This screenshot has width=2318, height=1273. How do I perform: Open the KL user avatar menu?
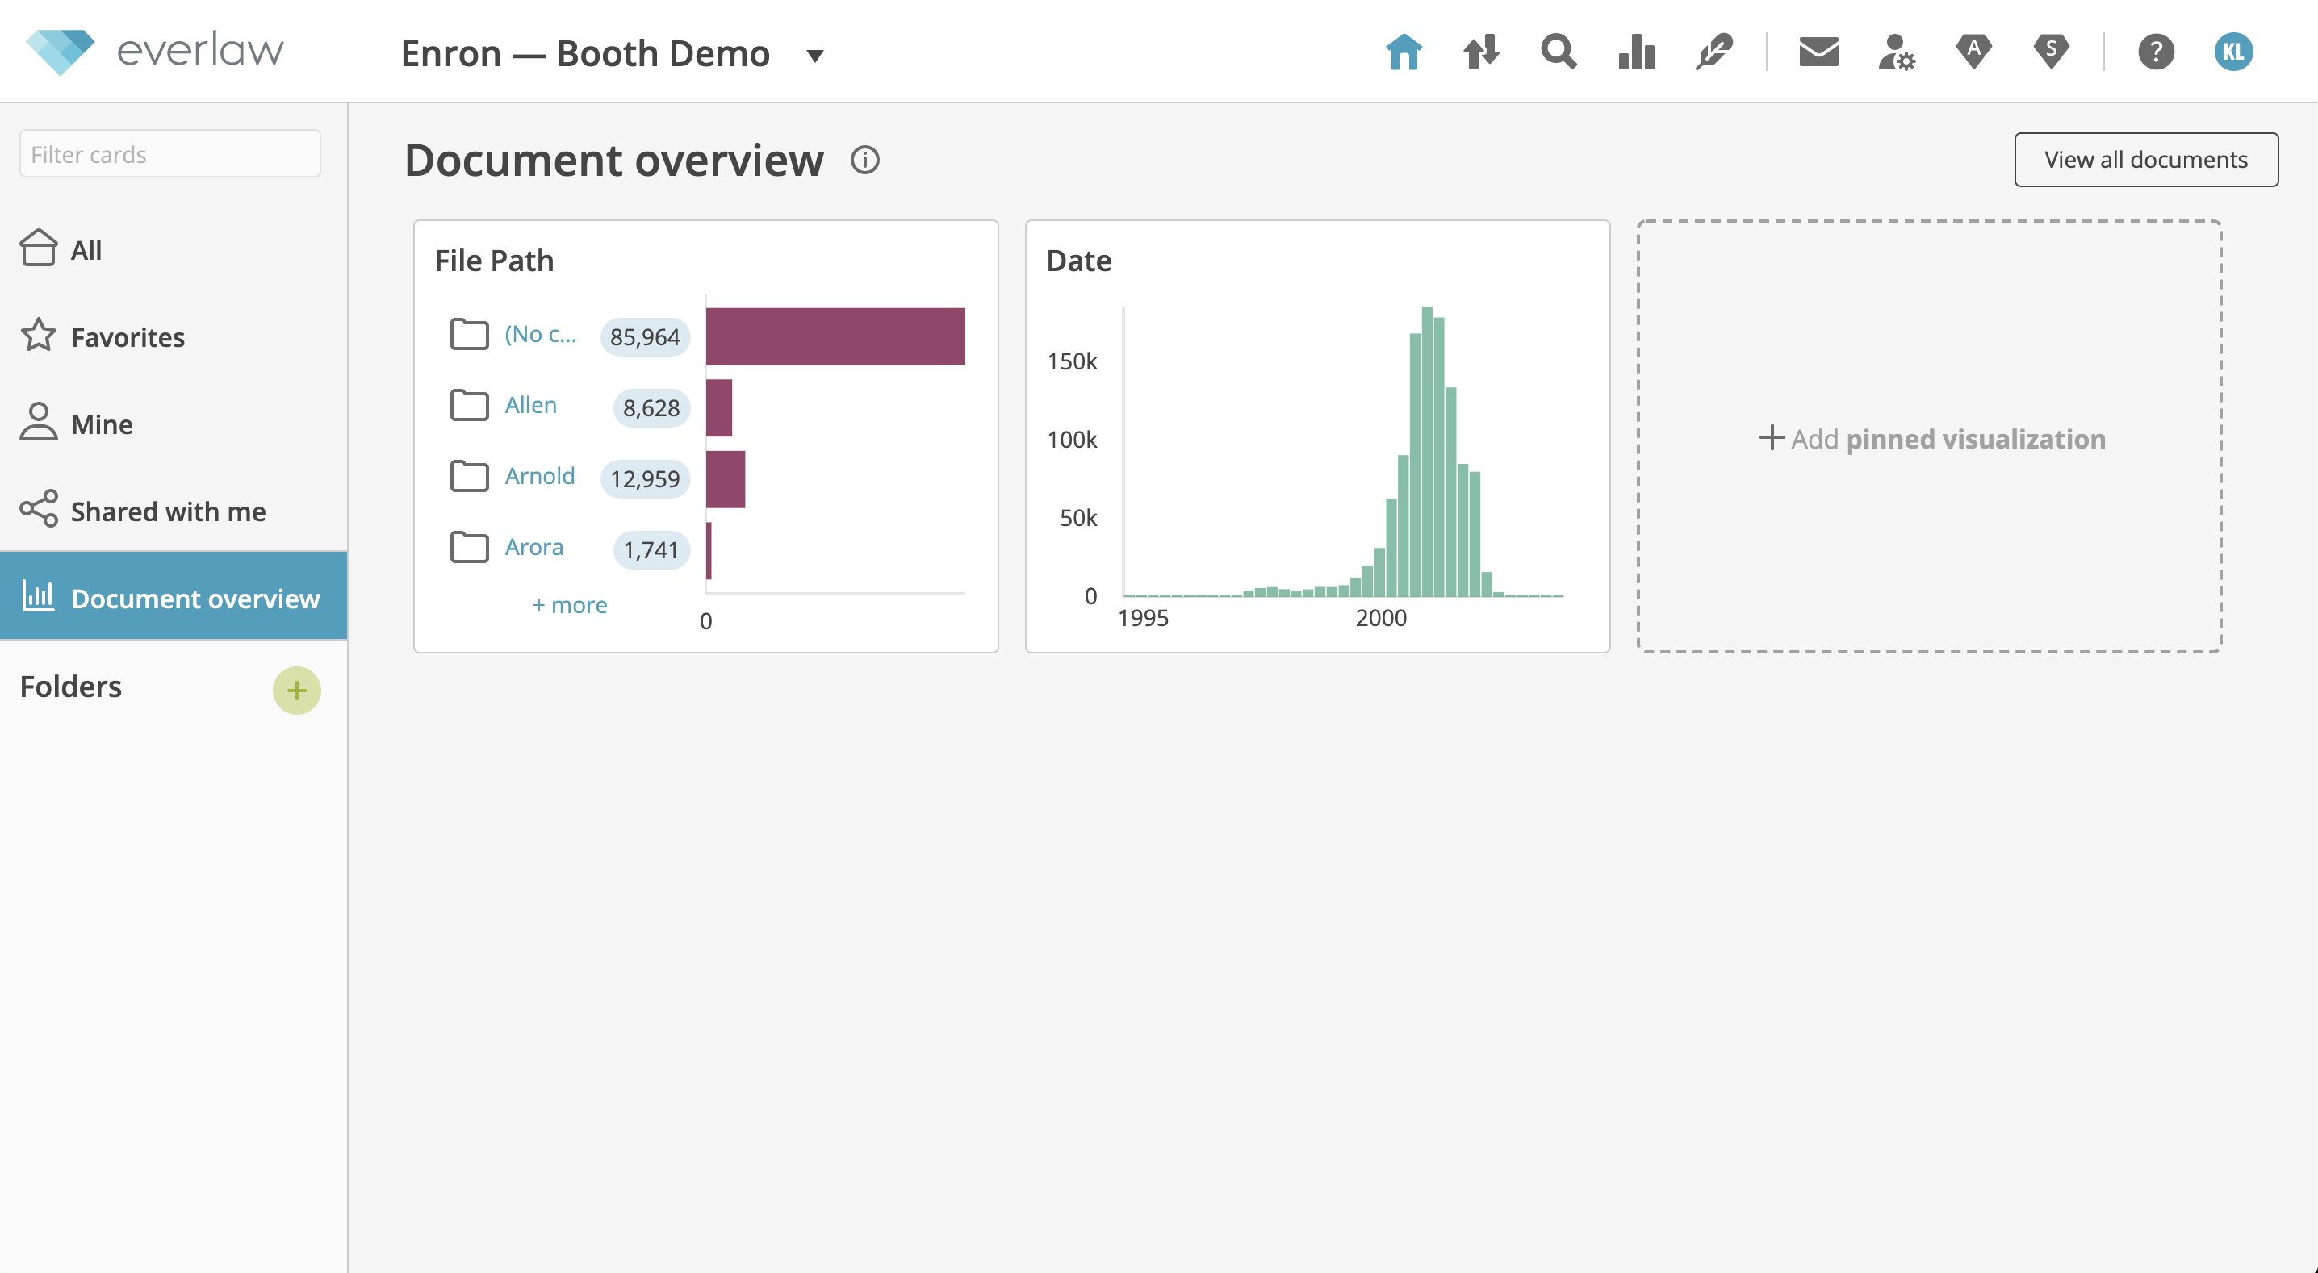(2233, 52)
